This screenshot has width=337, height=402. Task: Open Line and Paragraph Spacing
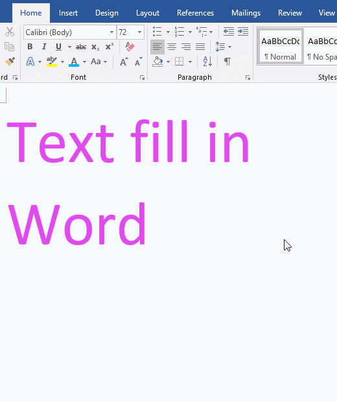tap(223, 47)
